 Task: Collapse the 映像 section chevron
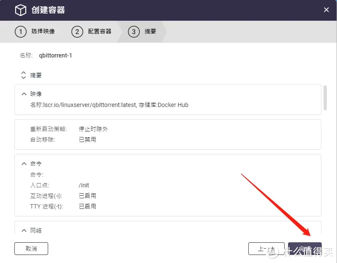(24, 94)
